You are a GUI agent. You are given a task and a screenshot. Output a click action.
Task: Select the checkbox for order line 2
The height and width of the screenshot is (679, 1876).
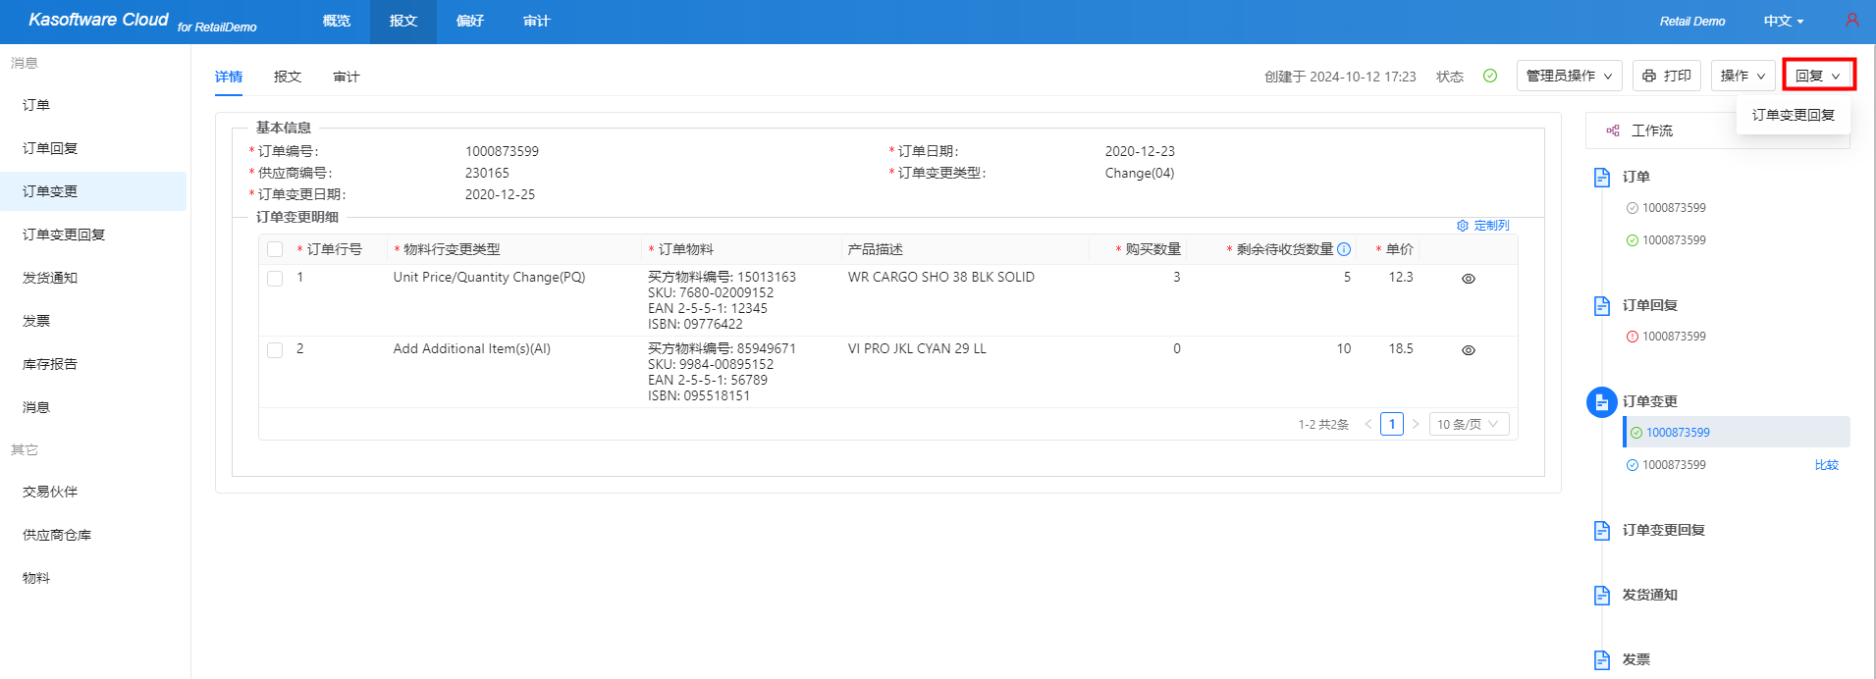275,350
